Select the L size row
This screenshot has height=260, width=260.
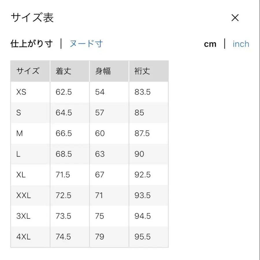pyautogui.click(x=18, y=154)
